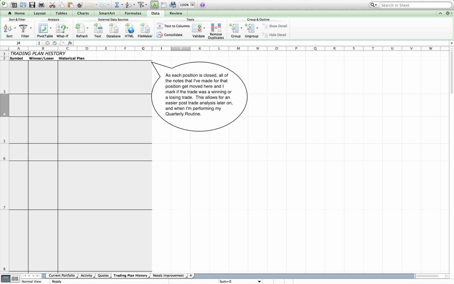This screenshot has height=284, width=454.
Task: Open the Needs Improvement sheet
Action: pyautogui.click(x=168, y=276)
